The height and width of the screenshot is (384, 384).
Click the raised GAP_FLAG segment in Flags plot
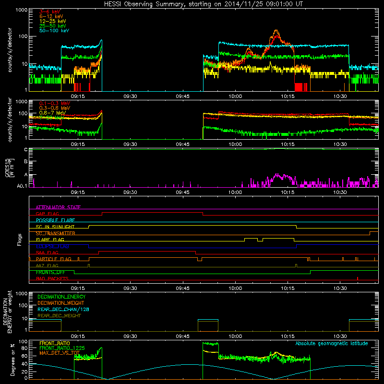(x=152, y=213)
